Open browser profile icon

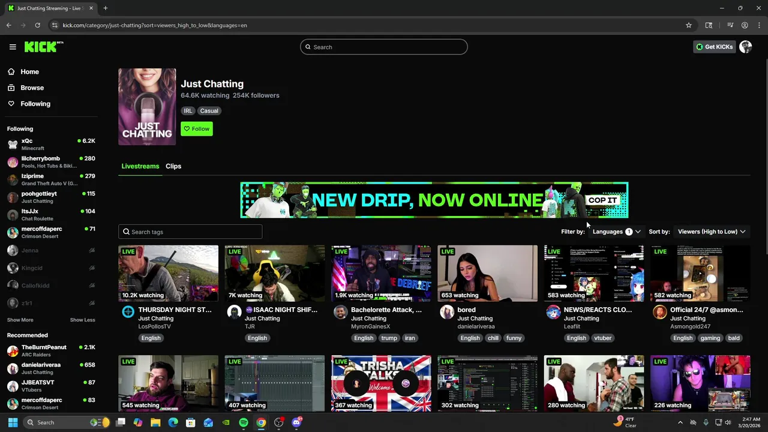pyautogui.click(x=745, y=25)
